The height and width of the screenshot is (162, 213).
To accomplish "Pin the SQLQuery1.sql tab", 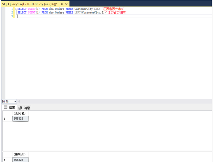I will click(x=62, y=4).
